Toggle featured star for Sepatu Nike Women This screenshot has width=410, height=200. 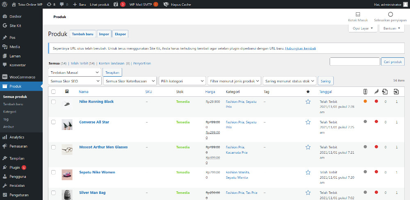coord(308,172)
